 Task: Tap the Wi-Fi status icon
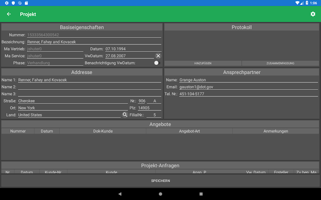[x=297, y=3]
